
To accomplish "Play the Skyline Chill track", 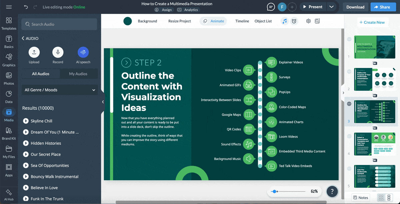I will tap(26, 121).
